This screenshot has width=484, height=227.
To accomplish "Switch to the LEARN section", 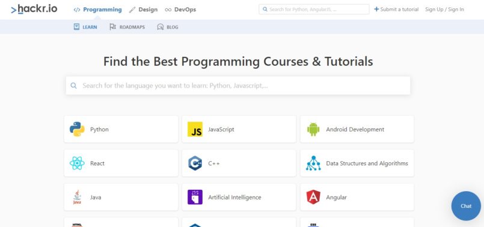I will coord(85,27).
